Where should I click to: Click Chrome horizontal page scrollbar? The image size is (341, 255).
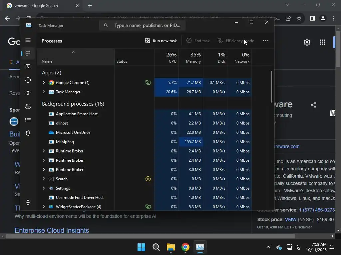[x=150, y=236]
